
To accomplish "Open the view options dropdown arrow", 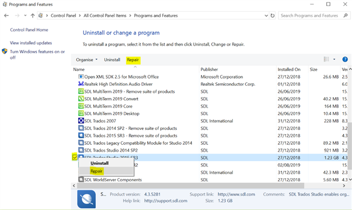I will coord(334,59).
